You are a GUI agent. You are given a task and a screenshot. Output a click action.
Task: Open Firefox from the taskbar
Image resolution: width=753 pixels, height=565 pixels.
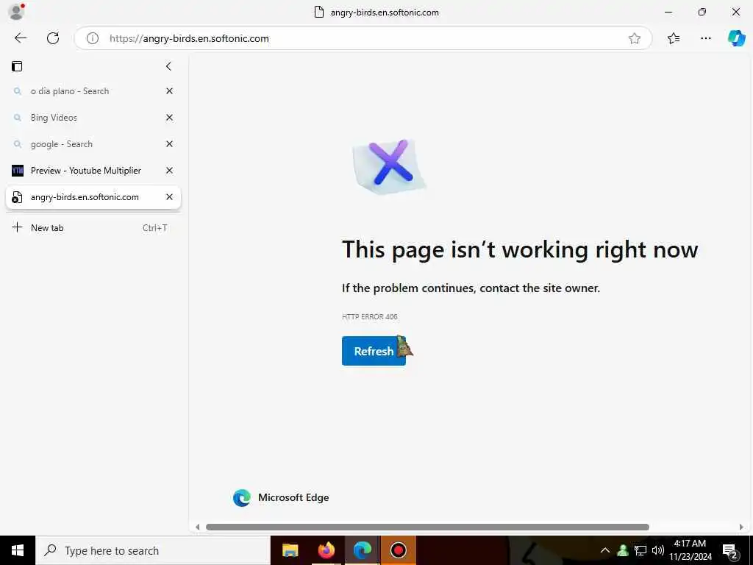[x=326, y=550]
